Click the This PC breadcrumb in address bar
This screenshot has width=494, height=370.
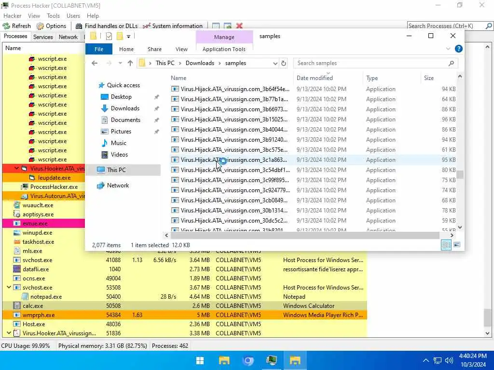[x=165, y=63]
